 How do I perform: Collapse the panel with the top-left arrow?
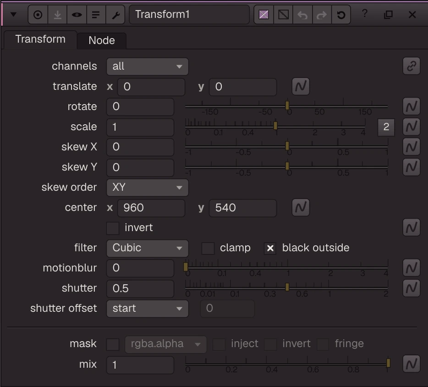13,15
